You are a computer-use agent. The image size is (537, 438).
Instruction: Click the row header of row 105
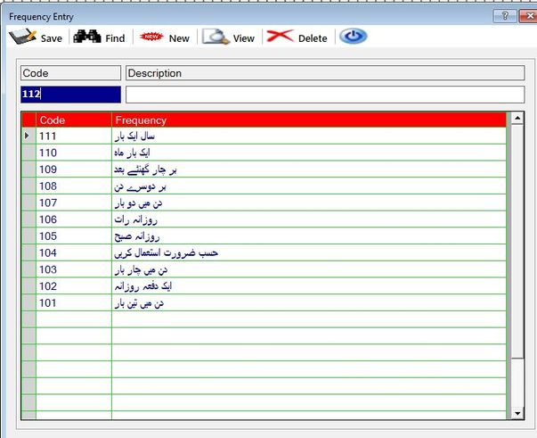tap(28, 236)
